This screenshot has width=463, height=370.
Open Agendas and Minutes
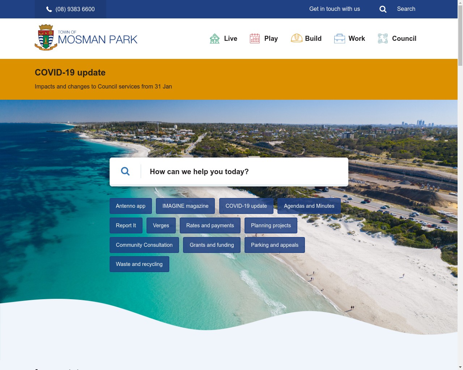coord(309,206)
